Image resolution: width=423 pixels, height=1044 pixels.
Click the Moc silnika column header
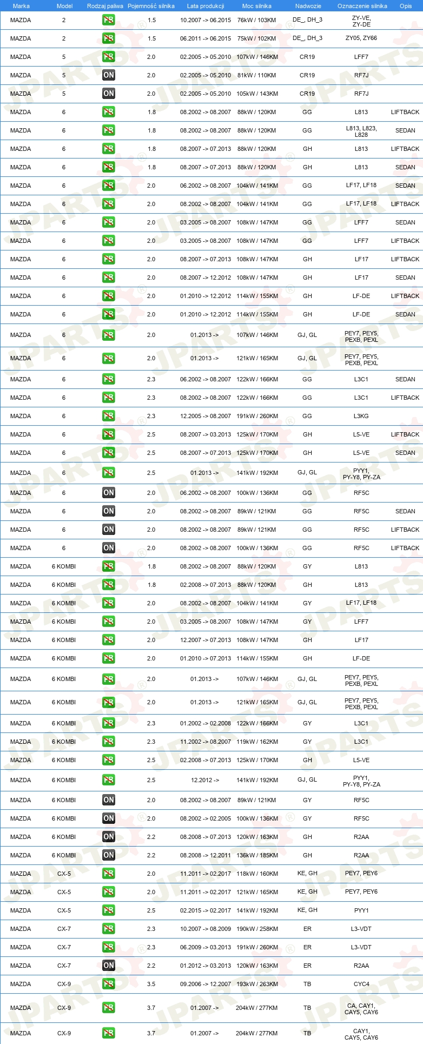[257, 6]
